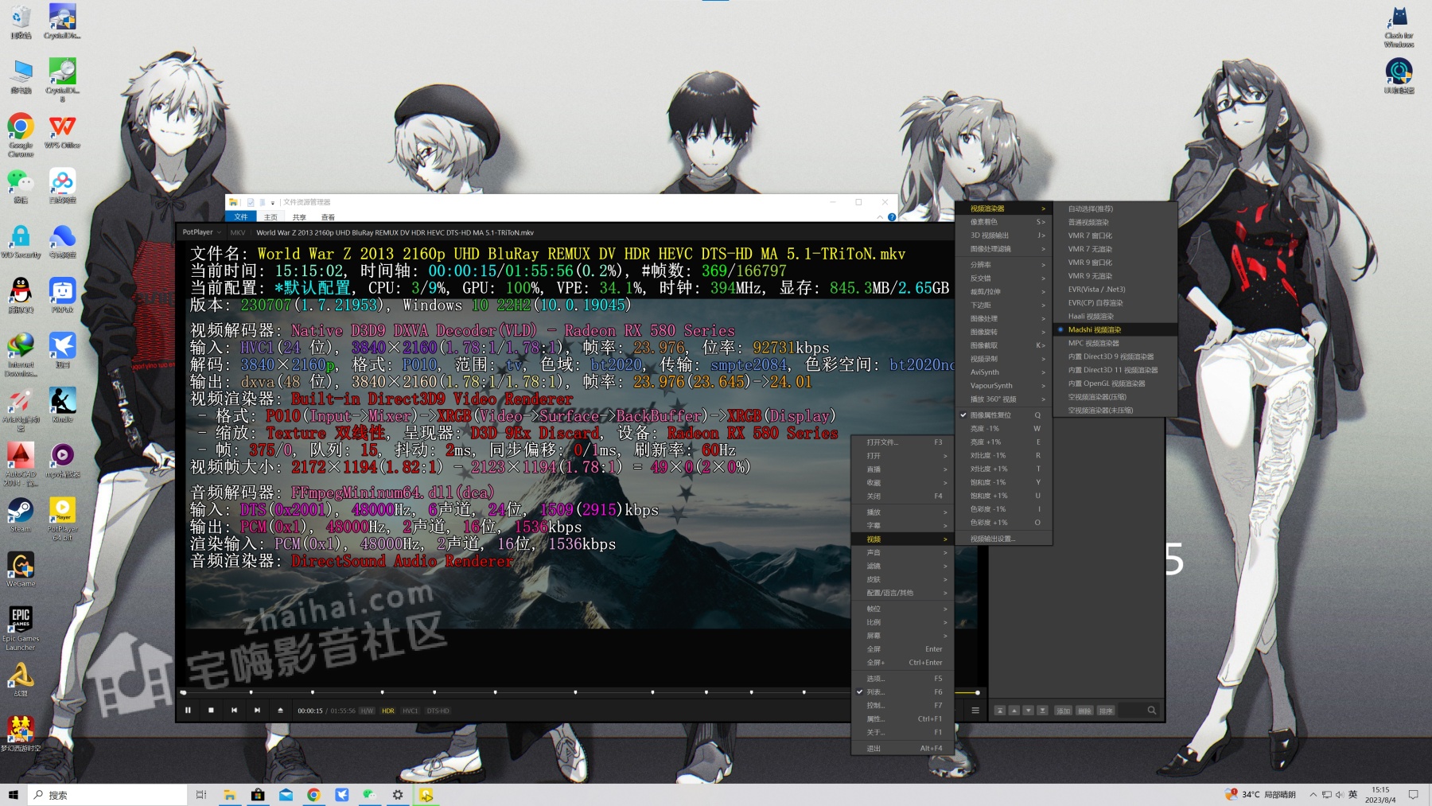Click the 删除 playlist button
This screenshot has height=806, width=1432.
click(x=1085, y=711)
